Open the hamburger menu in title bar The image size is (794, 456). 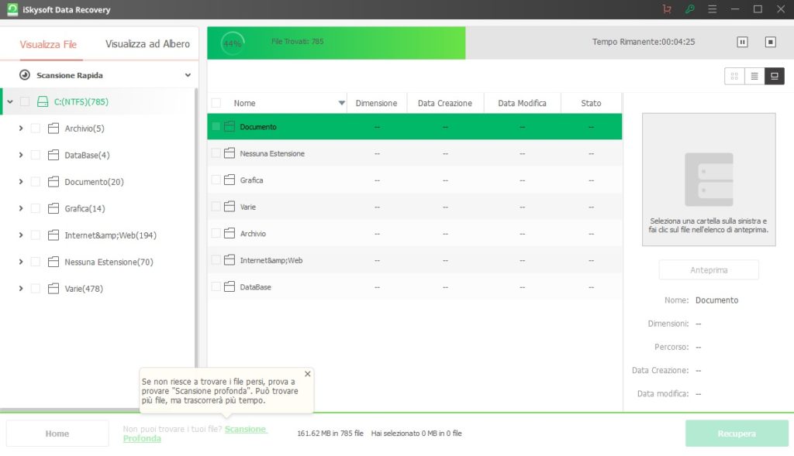[712, 9]
